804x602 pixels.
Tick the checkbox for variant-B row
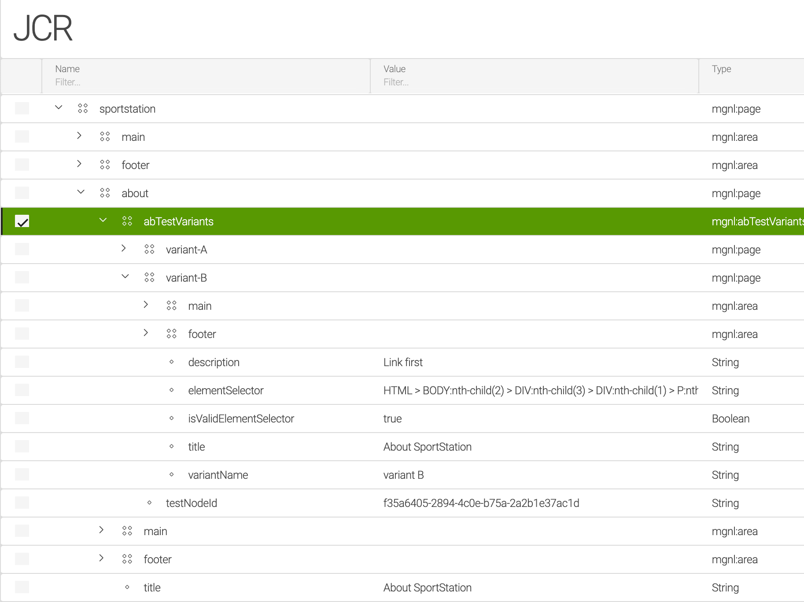point(22,277)
